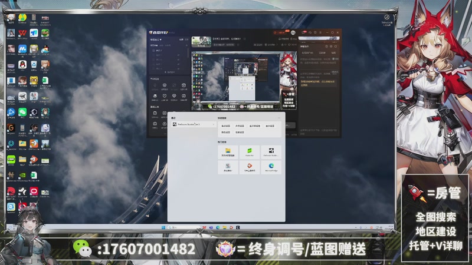The height and width of the screenshot is (265, 472).
Task: Expand arrow beside PreSonus Studio One 3
Action: [213, 124]
